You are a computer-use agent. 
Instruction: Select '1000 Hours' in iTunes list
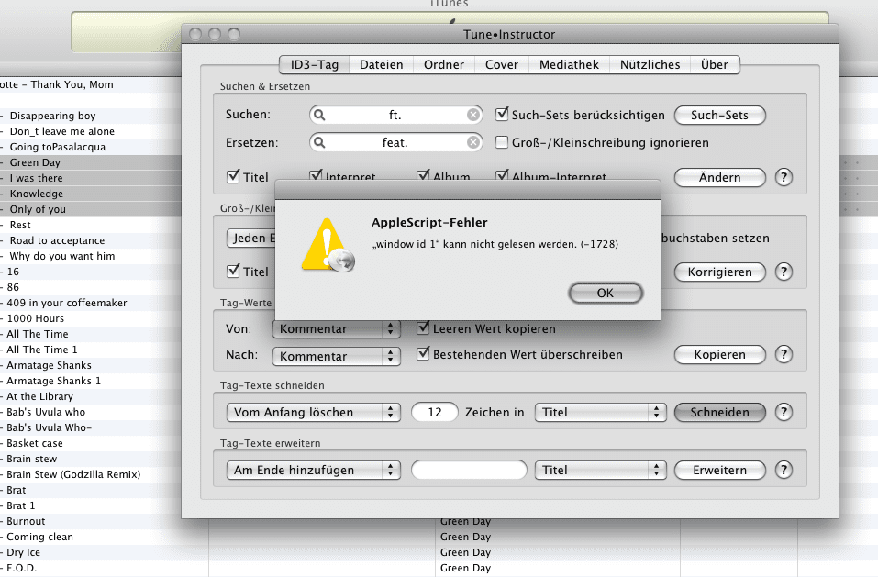(x=35, y=318)
